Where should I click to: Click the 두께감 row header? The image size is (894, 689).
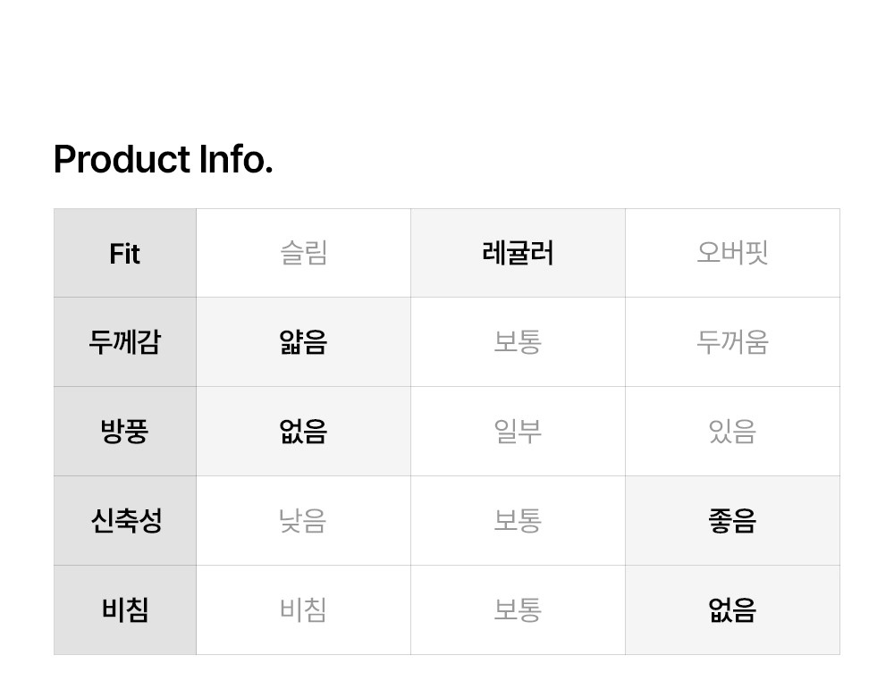(x=125, y=342)
